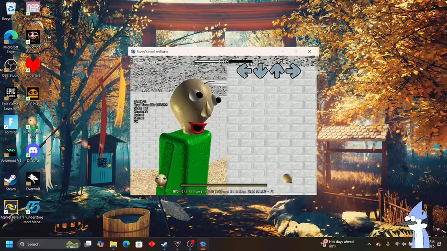Open Marvel Rivals desktop shortcut
The height and width of the screenshot is (251, 447).
coord(11,210)
